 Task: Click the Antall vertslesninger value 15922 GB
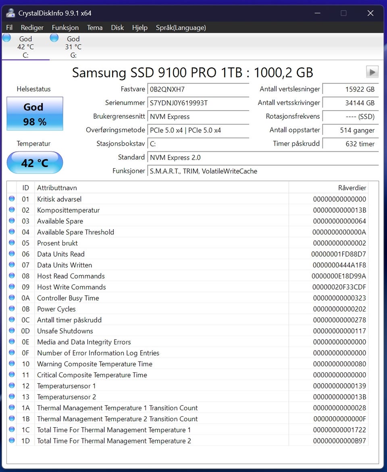click(350, 89)
